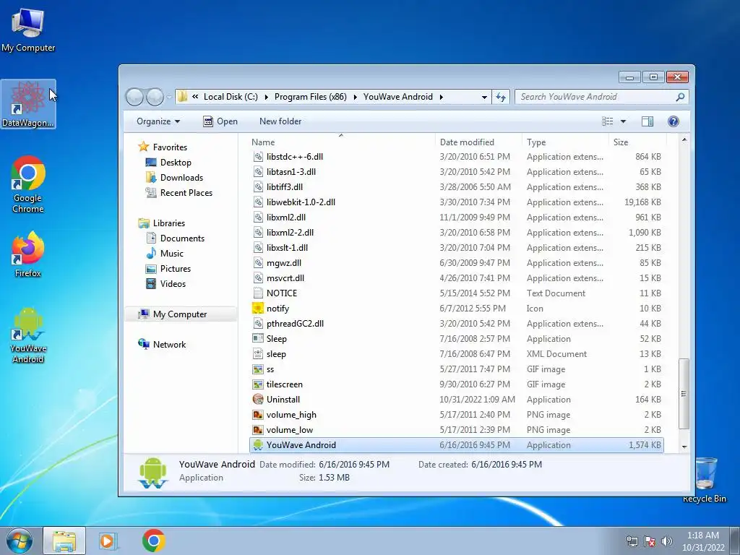This screenshot has width=740, height=555.
Task: Refresh the YouWave Android folder
Action: coord(500,97)
